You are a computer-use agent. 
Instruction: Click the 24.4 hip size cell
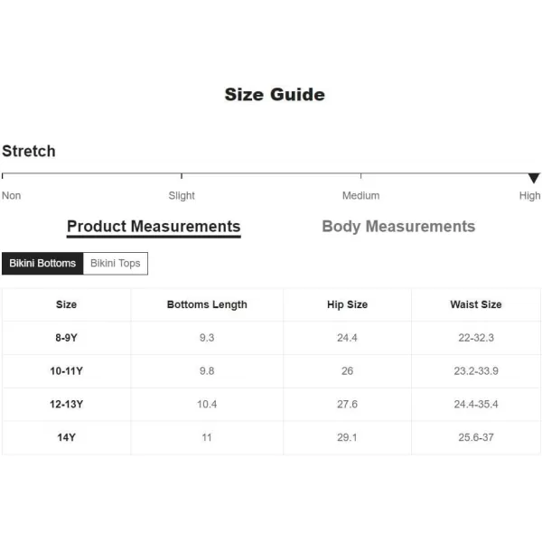click(x=348, y=338)
